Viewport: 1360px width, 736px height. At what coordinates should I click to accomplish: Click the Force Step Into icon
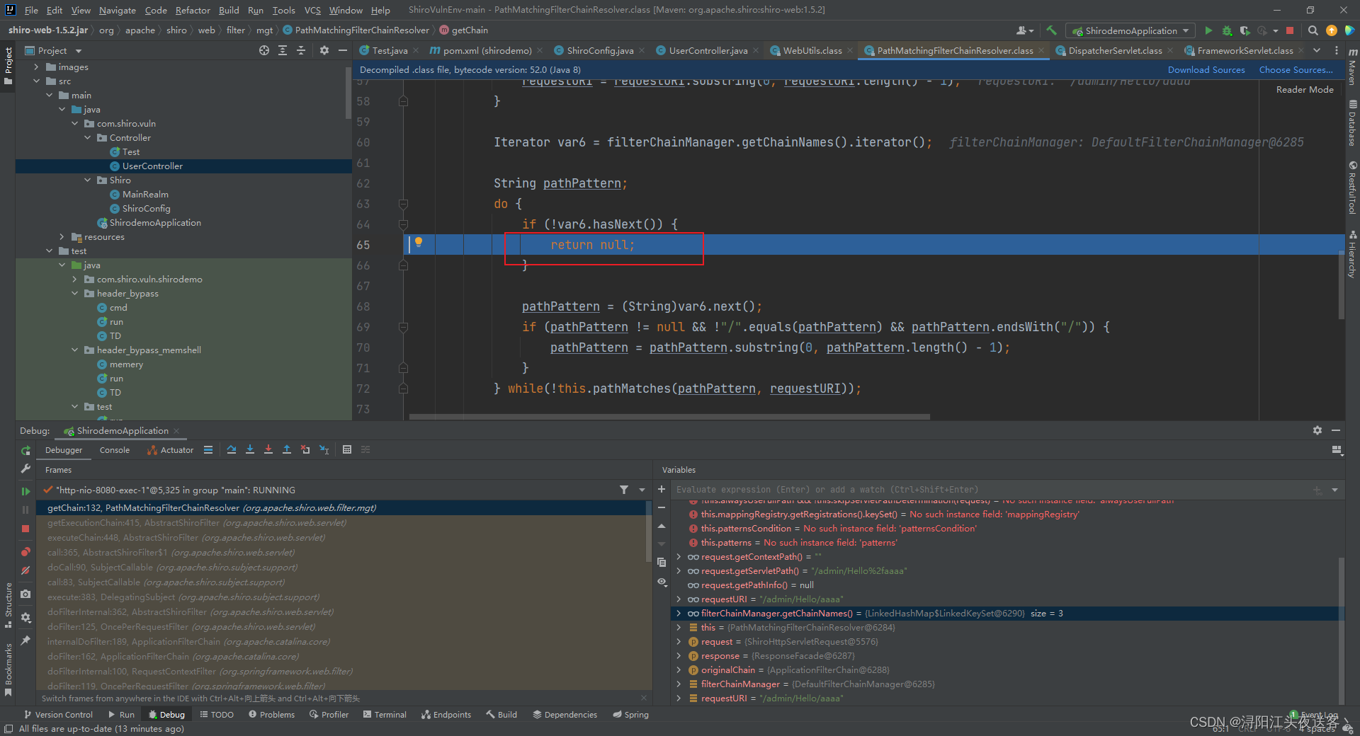268,449
